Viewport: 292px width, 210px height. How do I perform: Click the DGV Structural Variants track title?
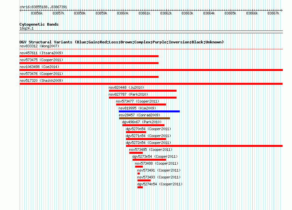click(122, 42)
